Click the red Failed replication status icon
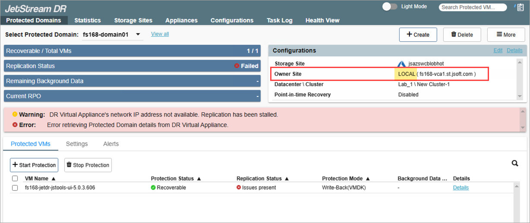The width and height of the screenshot is (530, 223). coord(237,66)
